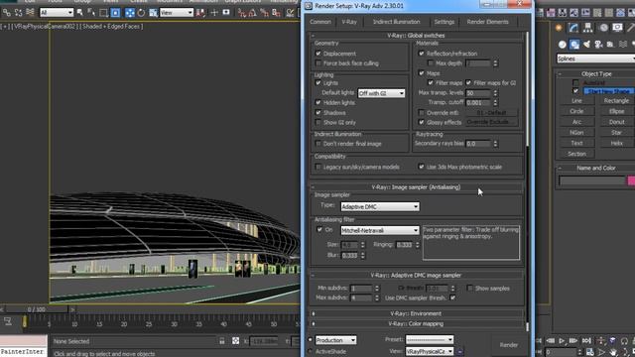Select the Geometry category icon
The width and height of the screenshot is (635, 357).
coord(563,44)
